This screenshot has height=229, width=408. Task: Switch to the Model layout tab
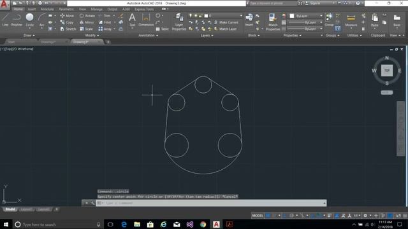point(10,209)
